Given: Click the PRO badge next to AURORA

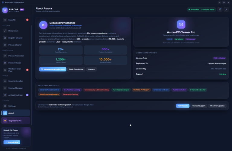Looking at the screenshot, I should pyautogui.click(x=22, y=10).
